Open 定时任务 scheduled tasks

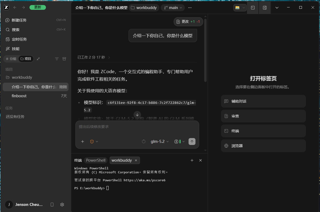click(36, 39)
